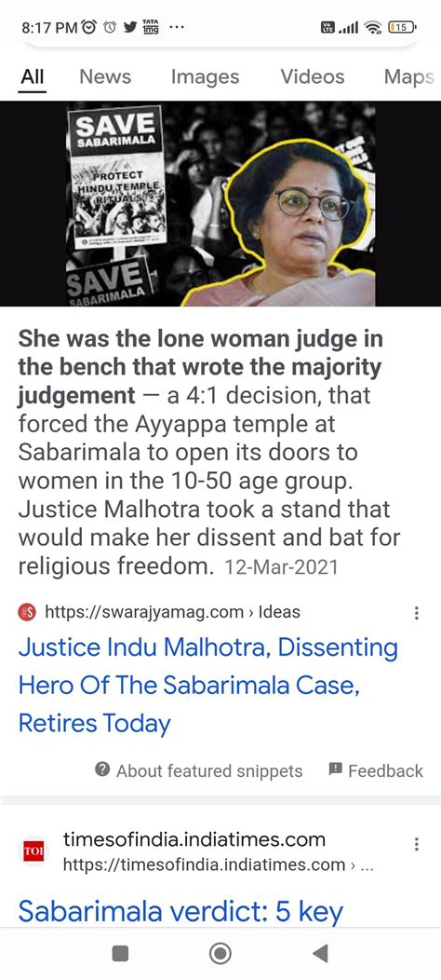
Task: Switch to the Videos tab
Action: (313, 77)
